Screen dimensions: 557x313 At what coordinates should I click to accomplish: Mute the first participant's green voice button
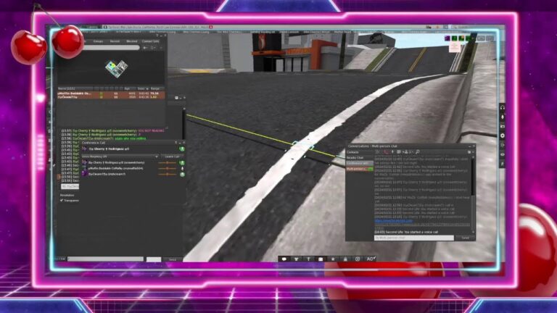pyautogui.click(x=182, y=162)
